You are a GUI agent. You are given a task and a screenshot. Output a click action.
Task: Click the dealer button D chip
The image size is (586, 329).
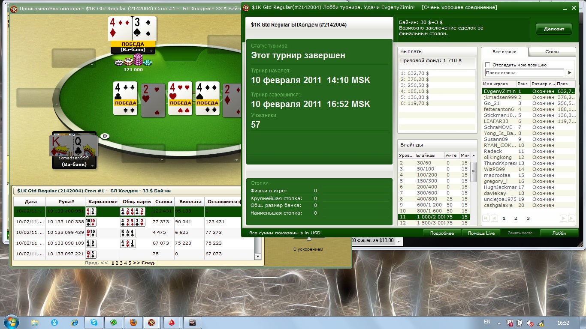[104, 136]
